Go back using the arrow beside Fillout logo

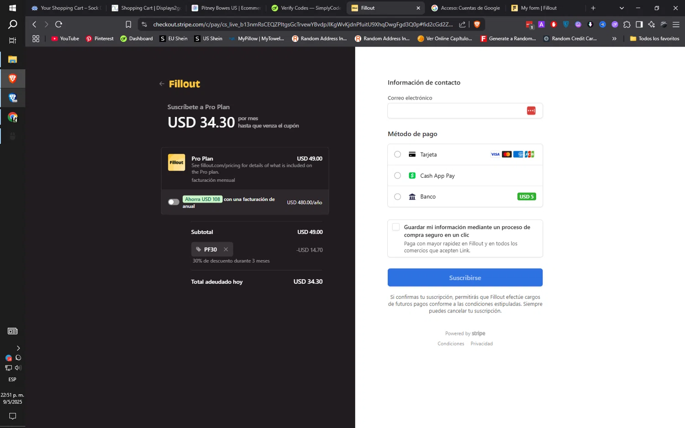(162, 84)
